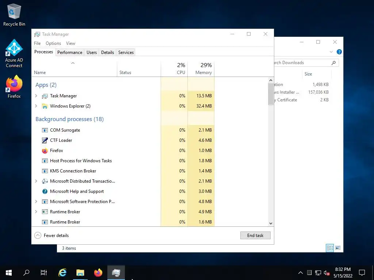Sort processes by Memory column
Viewport: 374px width, 280px height.
pos(201,69)
